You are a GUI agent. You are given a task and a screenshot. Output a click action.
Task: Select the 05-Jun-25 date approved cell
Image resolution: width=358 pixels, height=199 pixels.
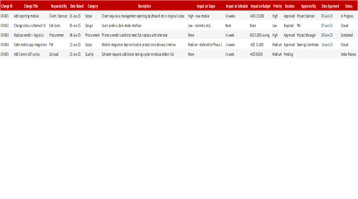[327, 16]
